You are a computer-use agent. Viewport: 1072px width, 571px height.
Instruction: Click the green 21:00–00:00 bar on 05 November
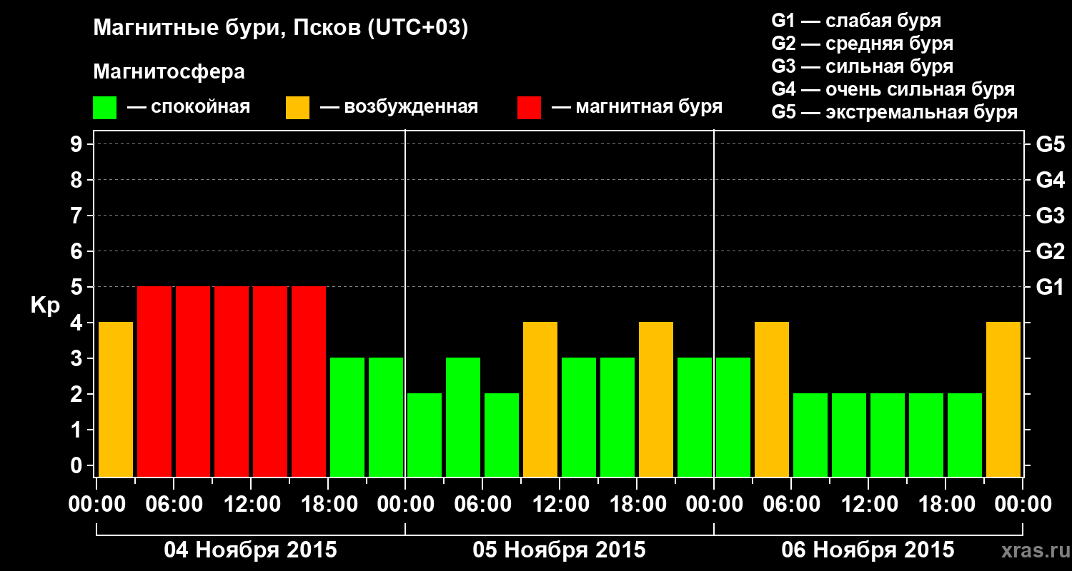pos(695,418)
